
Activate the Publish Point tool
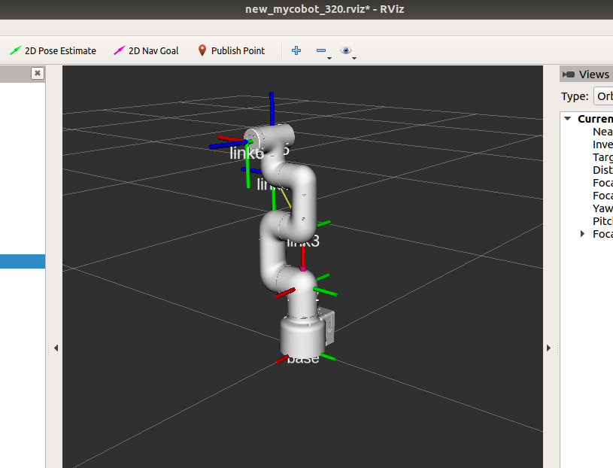231,50
